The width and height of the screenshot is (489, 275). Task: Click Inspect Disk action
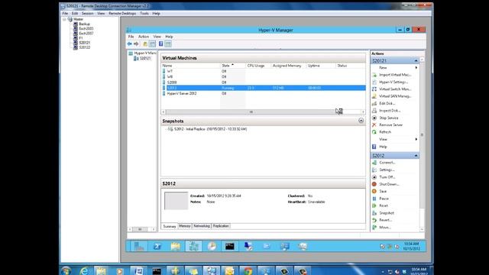390,111
